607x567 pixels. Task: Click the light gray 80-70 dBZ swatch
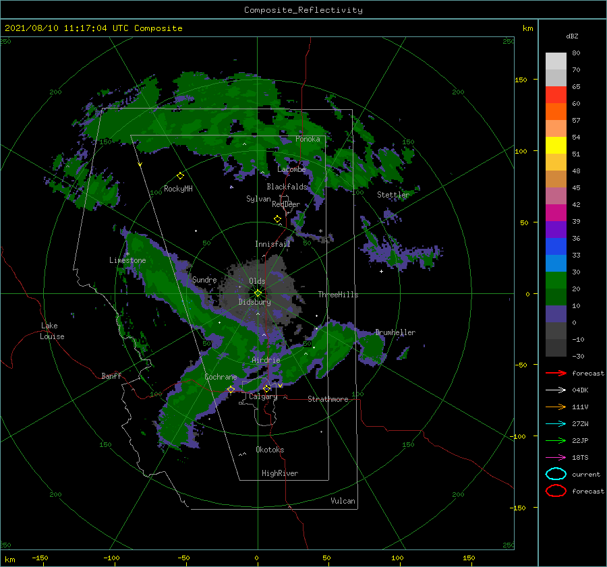(x=556, y=61)
